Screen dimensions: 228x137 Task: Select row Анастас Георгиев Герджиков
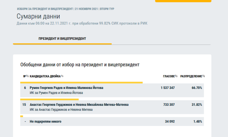tap(112, 107)
